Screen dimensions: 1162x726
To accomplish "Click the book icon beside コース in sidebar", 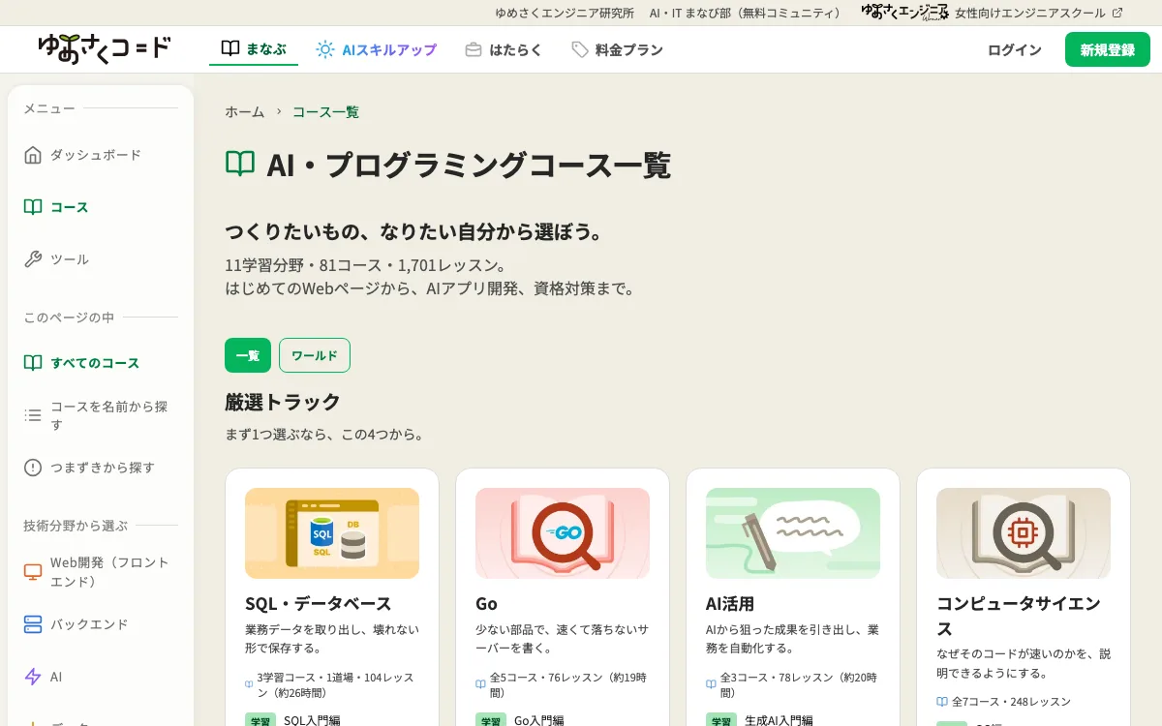I will pos(33,207).
